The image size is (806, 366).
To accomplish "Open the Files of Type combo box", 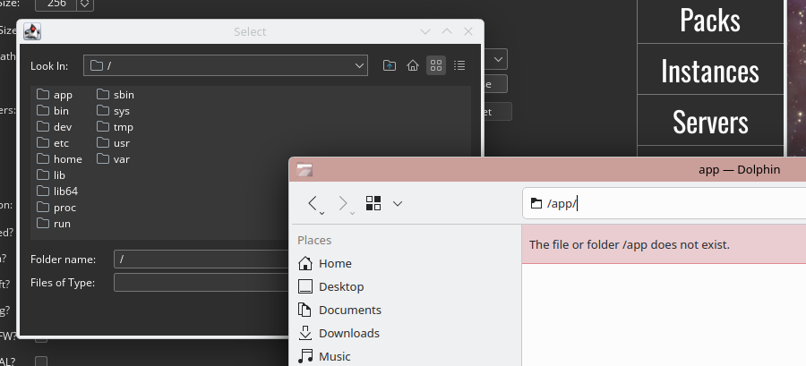I will click(201, 282).
